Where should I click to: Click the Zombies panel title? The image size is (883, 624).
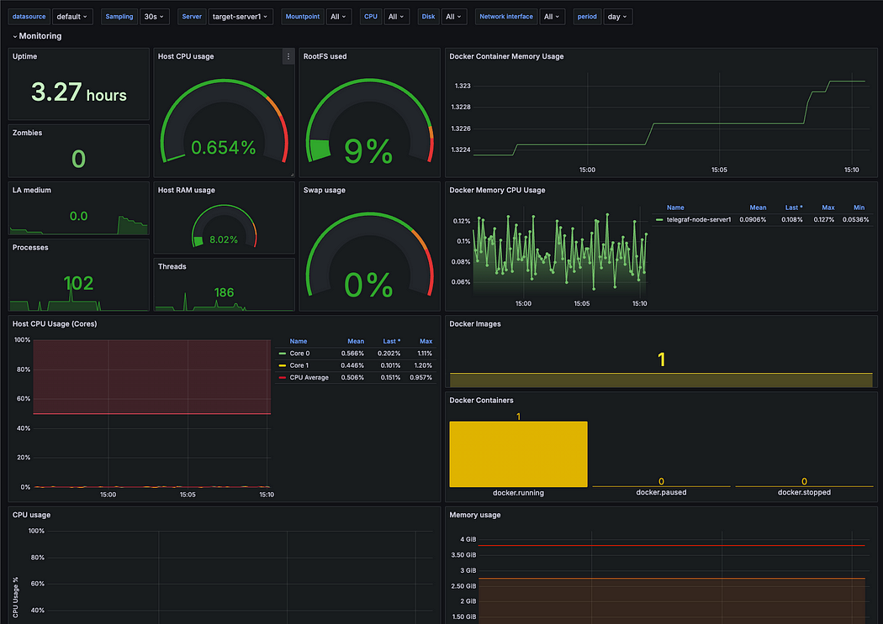tap(27, 133)
